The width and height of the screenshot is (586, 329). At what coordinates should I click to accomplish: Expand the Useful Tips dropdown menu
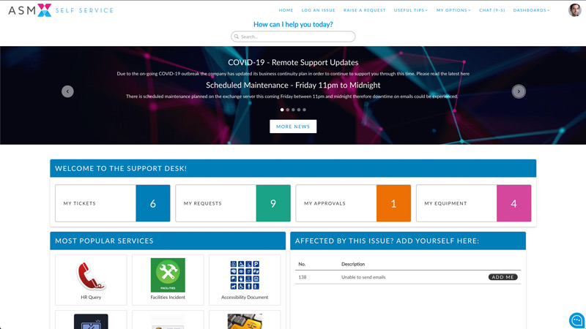pyautogui.click(x=411, y=10)
